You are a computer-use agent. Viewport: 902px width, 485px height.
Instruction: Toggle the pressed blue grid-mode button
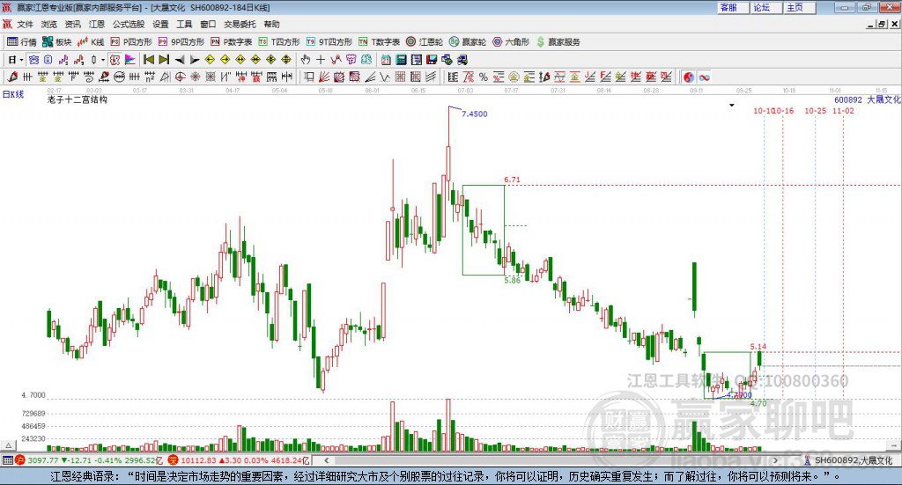(x=34, y=60)
